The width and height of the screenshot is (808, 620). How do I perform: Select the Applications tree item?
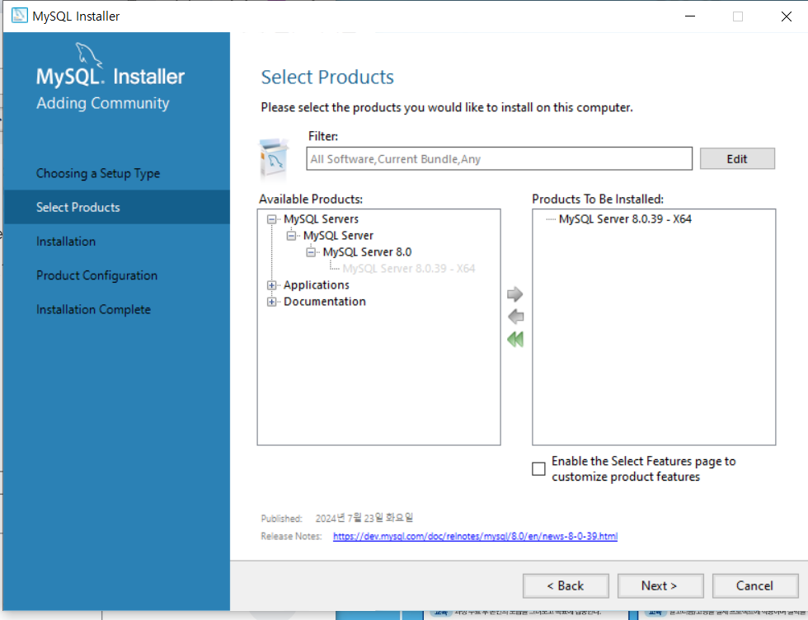coord(317,285)
